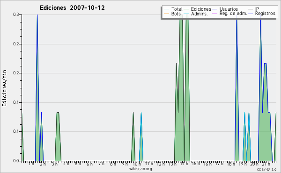Click the flat-topped green hump above 3 h
Image resolution: width=281 pixels, height=173 pixels.
(58, 137)
